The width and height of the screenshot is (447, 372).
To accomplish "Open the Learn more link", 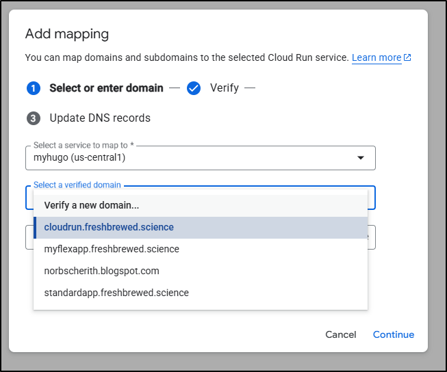I will click(x=376, y=58).
